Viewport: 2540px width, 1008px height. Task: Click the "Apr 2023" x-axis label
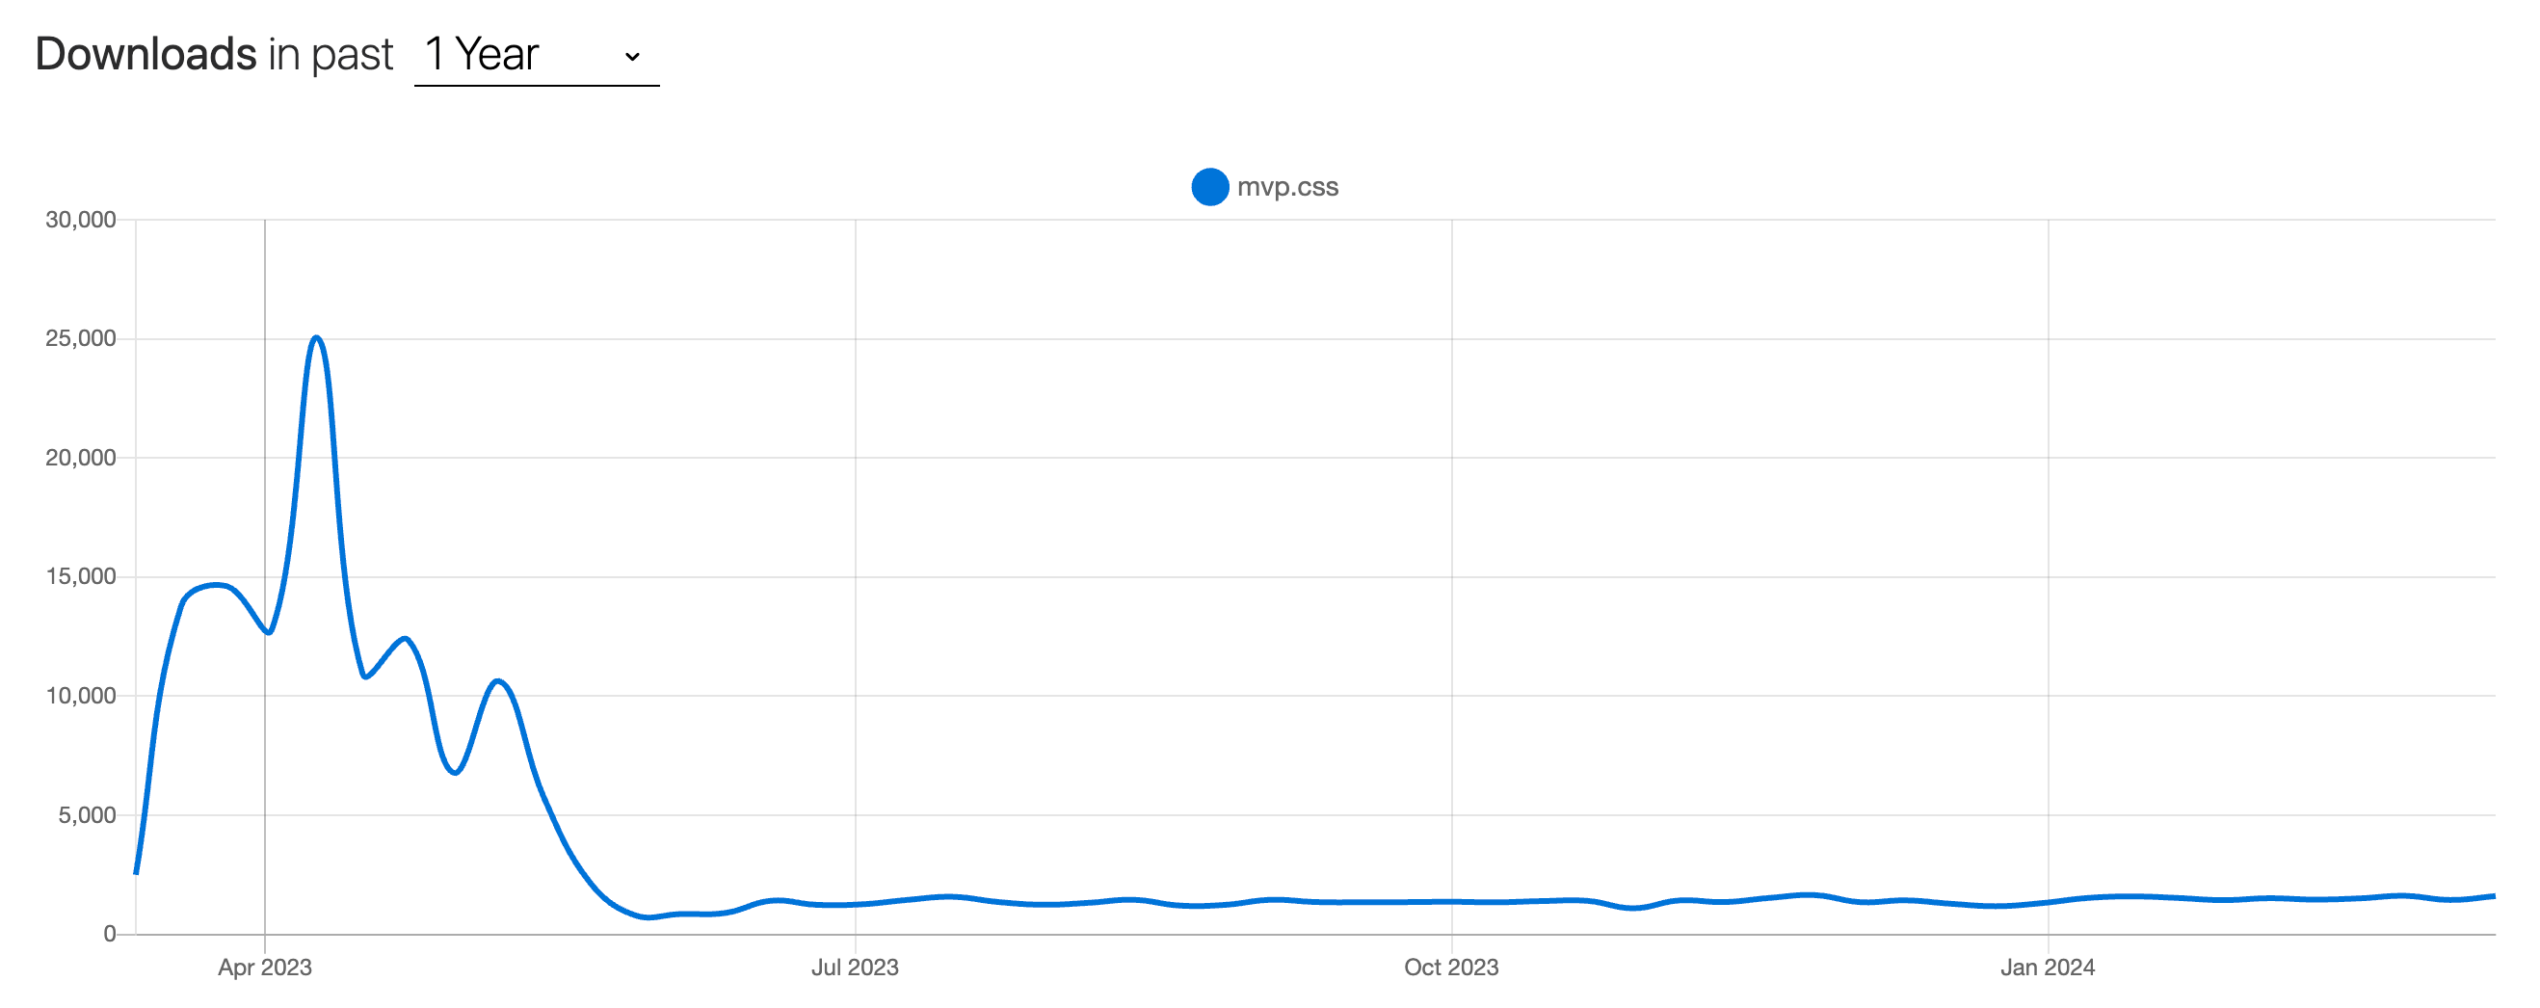coord(264,968)
